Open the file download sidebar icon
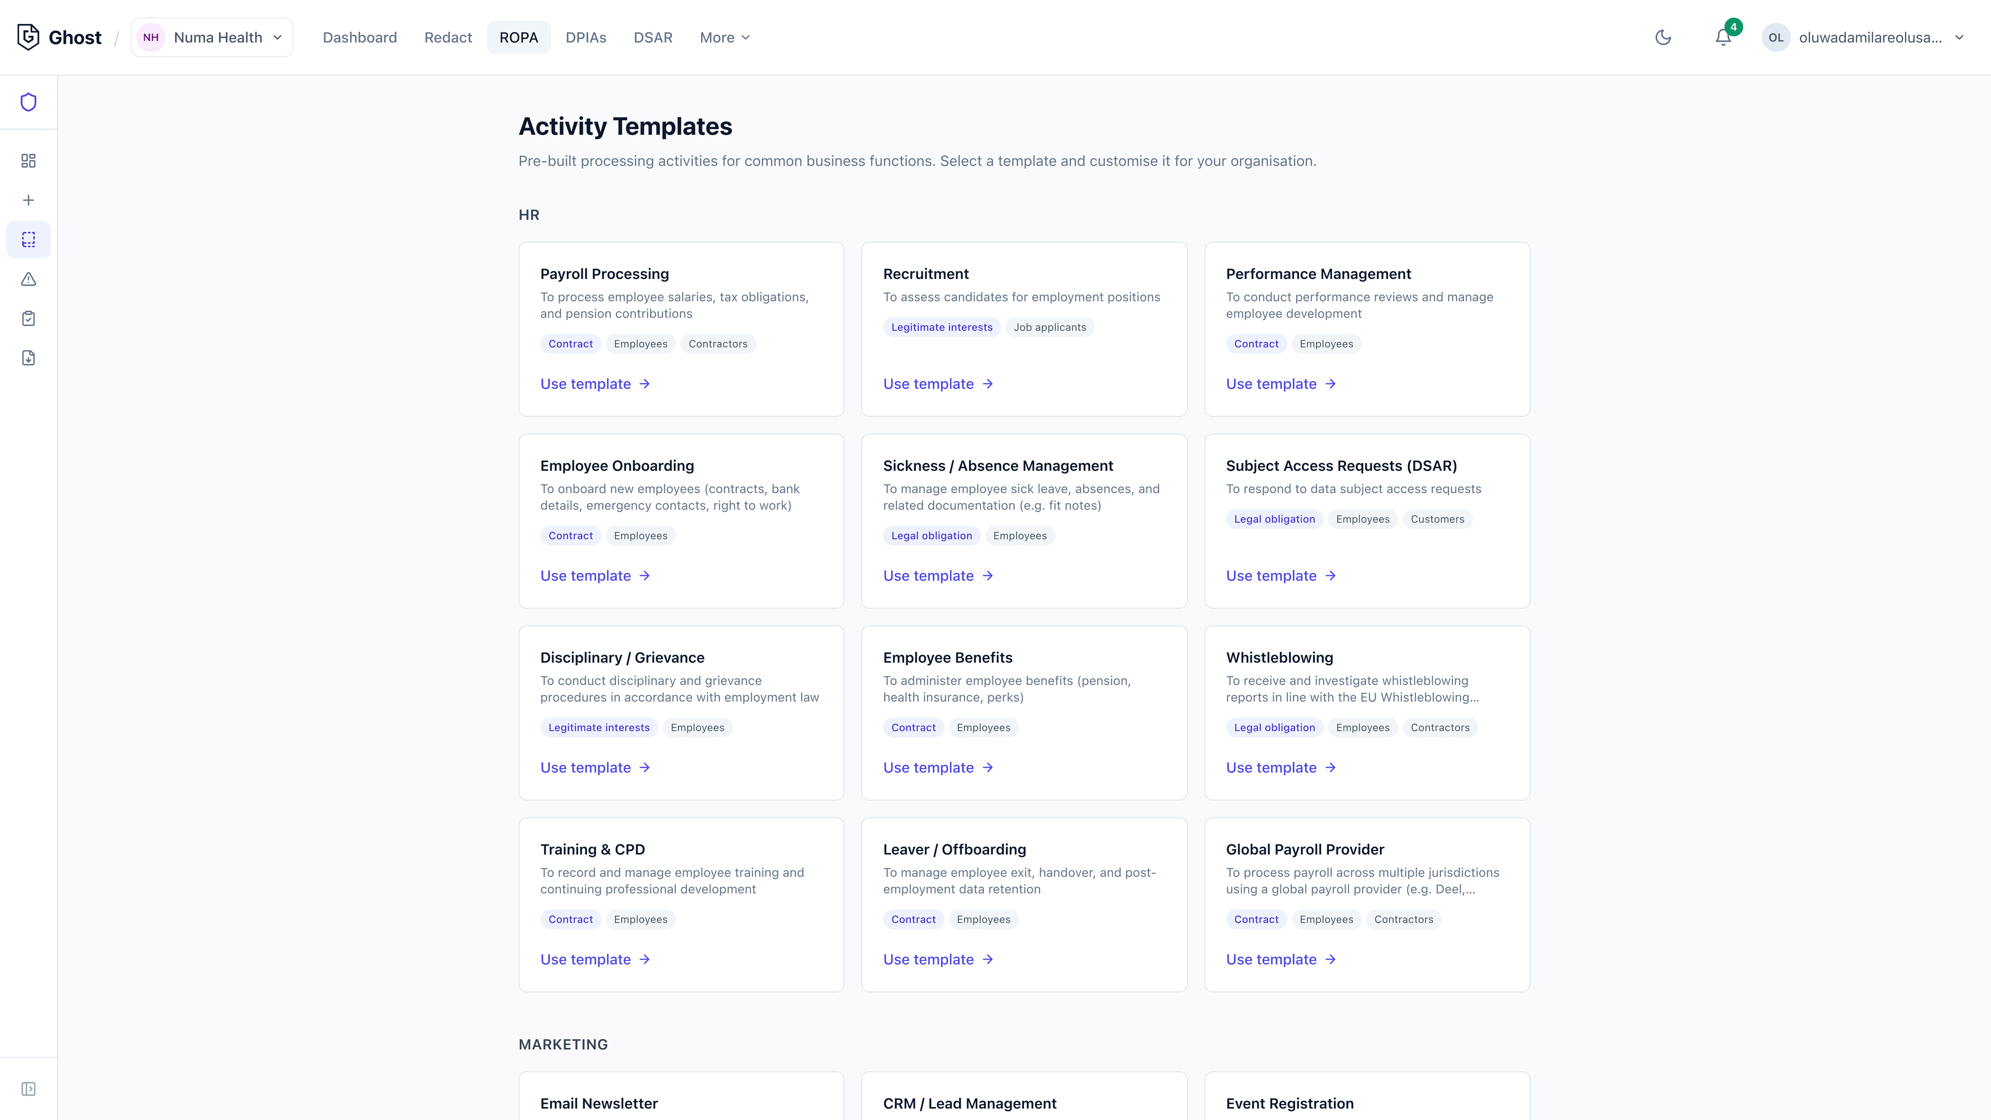This screenshot has width=1991, height=1120. click(29, 358)
